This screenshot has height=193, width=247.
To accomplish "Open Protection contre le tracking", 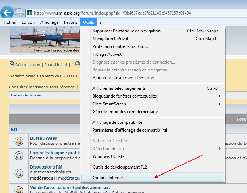I will [152, 46].
